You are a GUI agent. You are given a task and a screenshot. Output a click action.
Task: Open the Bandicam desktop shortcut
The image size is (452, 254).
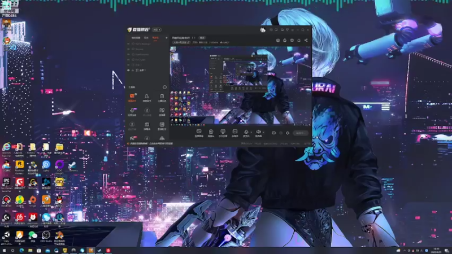(x=6, y=201)
